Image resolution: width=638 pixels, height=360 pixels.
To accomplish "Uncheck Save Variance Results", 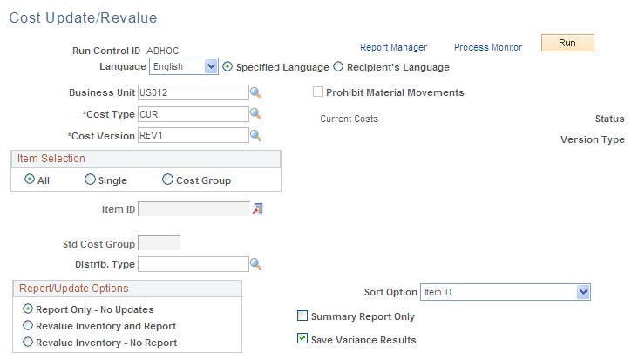I will [x=302, y=339].
